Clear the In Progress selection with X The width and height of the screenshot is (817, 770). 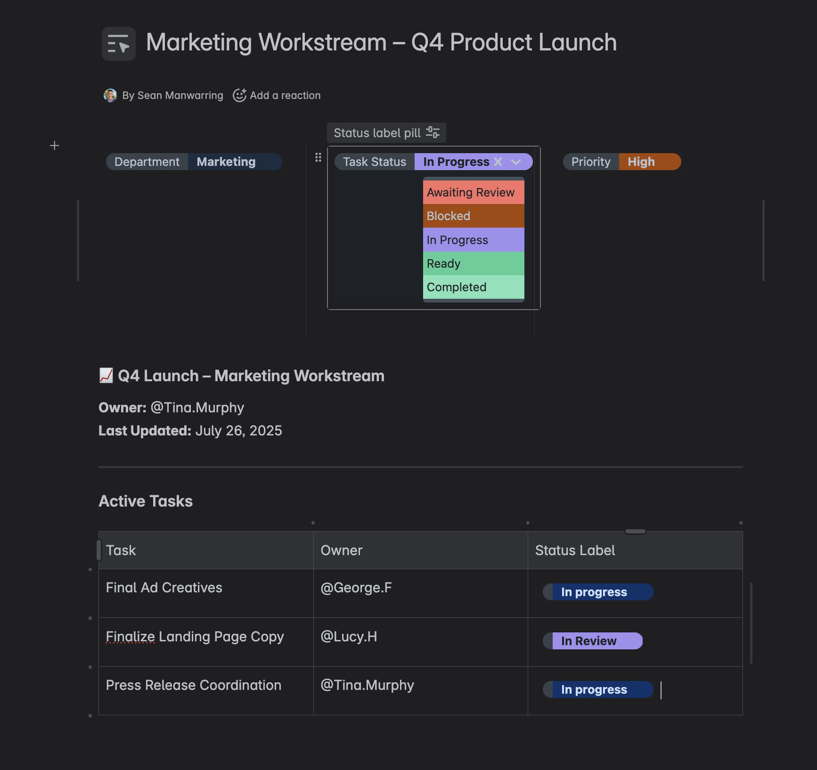[x=498, y=162]
